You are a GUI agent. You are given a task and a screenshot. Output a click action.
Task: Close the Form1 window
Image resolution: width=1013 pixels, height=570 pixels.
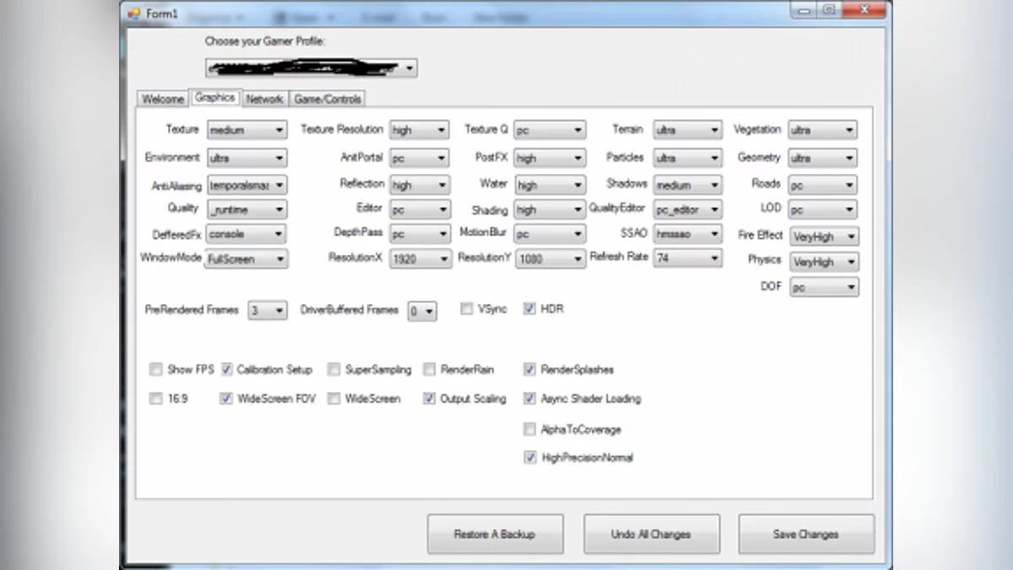pyautogui.click(x=863, y=10)
